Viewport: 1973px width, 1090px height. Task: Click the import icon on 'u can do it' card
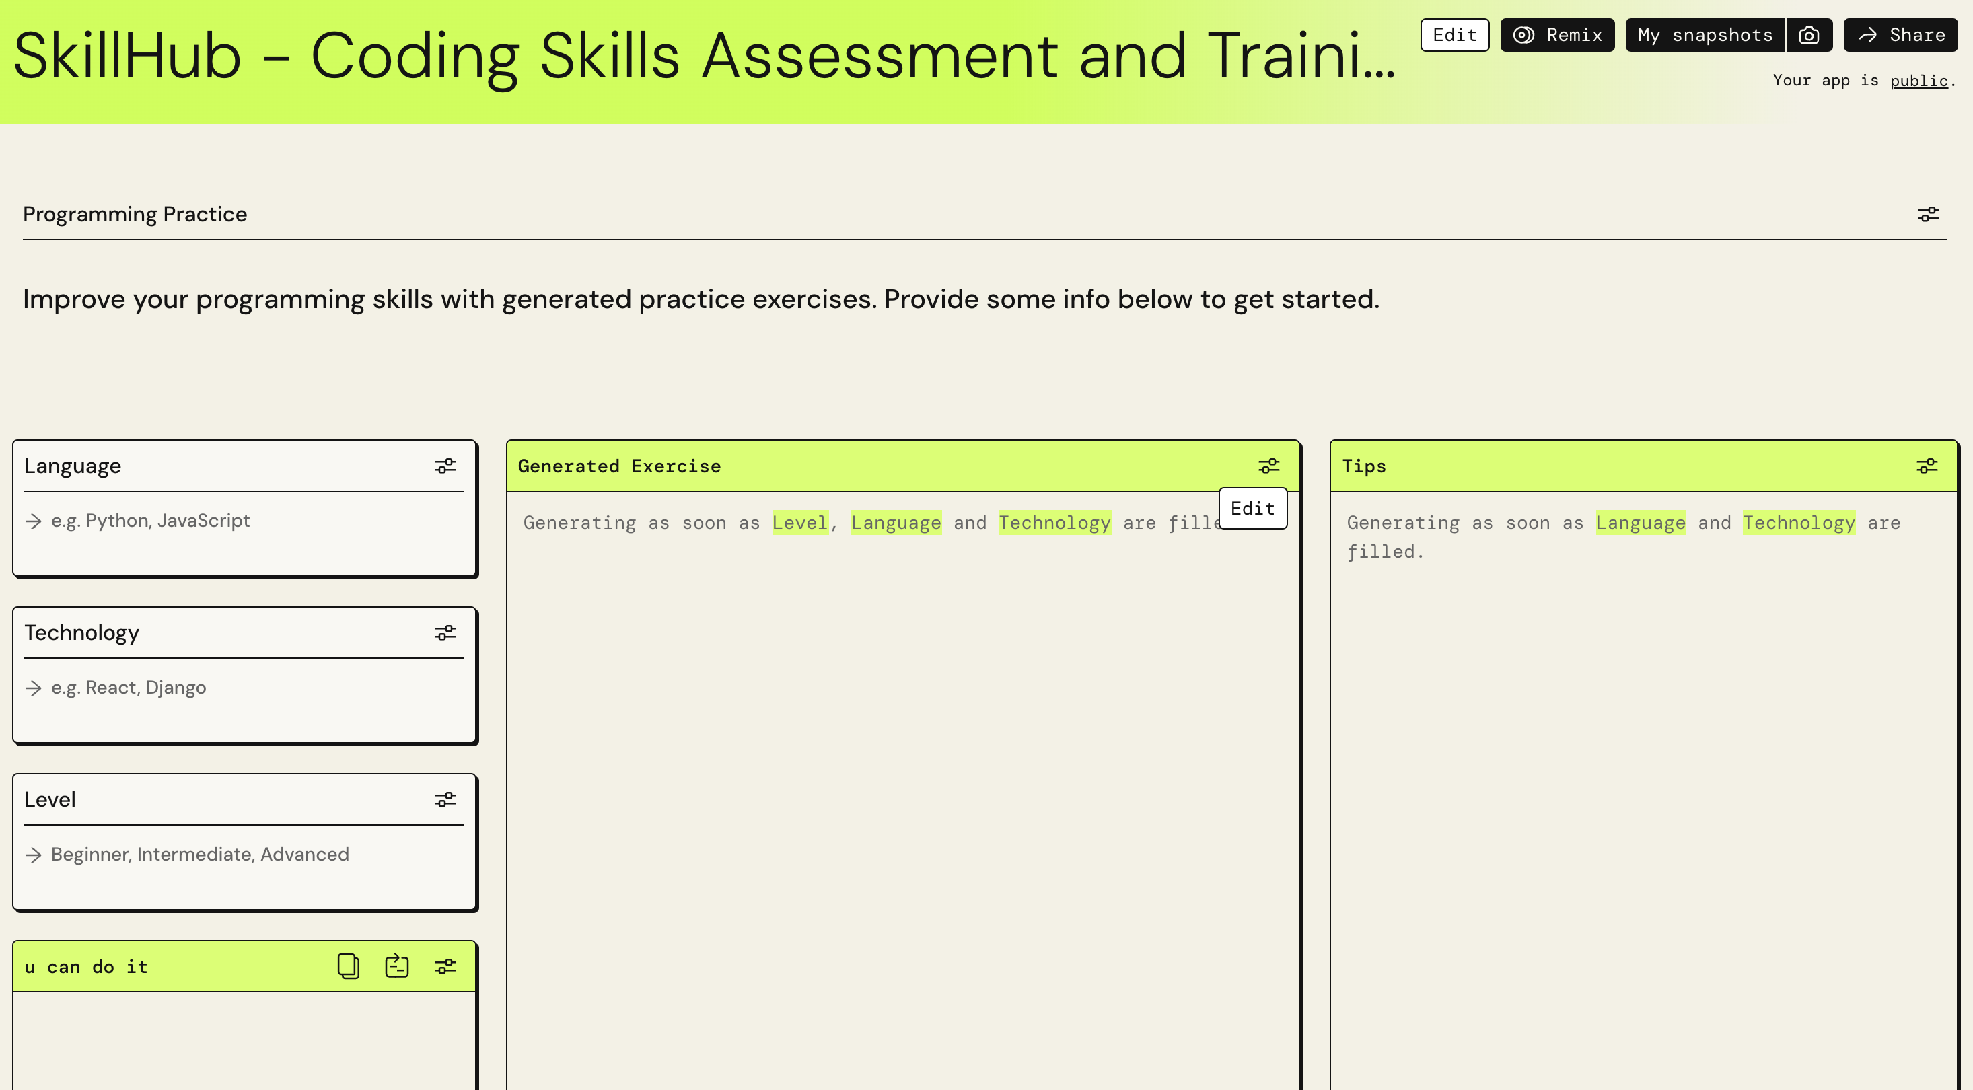click(397, 966)
